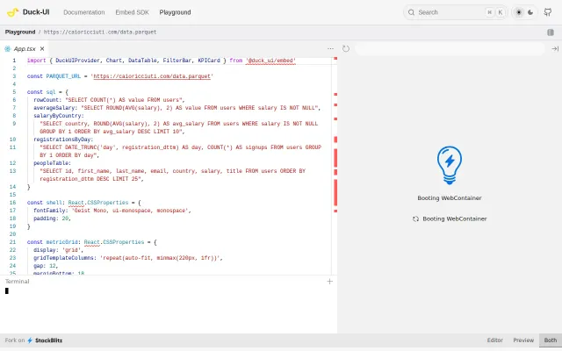Click the StackBlitz lightning bolt icon

tap(30, 340)
